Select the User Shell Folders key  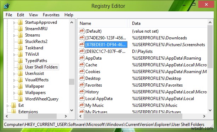click(41, 67)
